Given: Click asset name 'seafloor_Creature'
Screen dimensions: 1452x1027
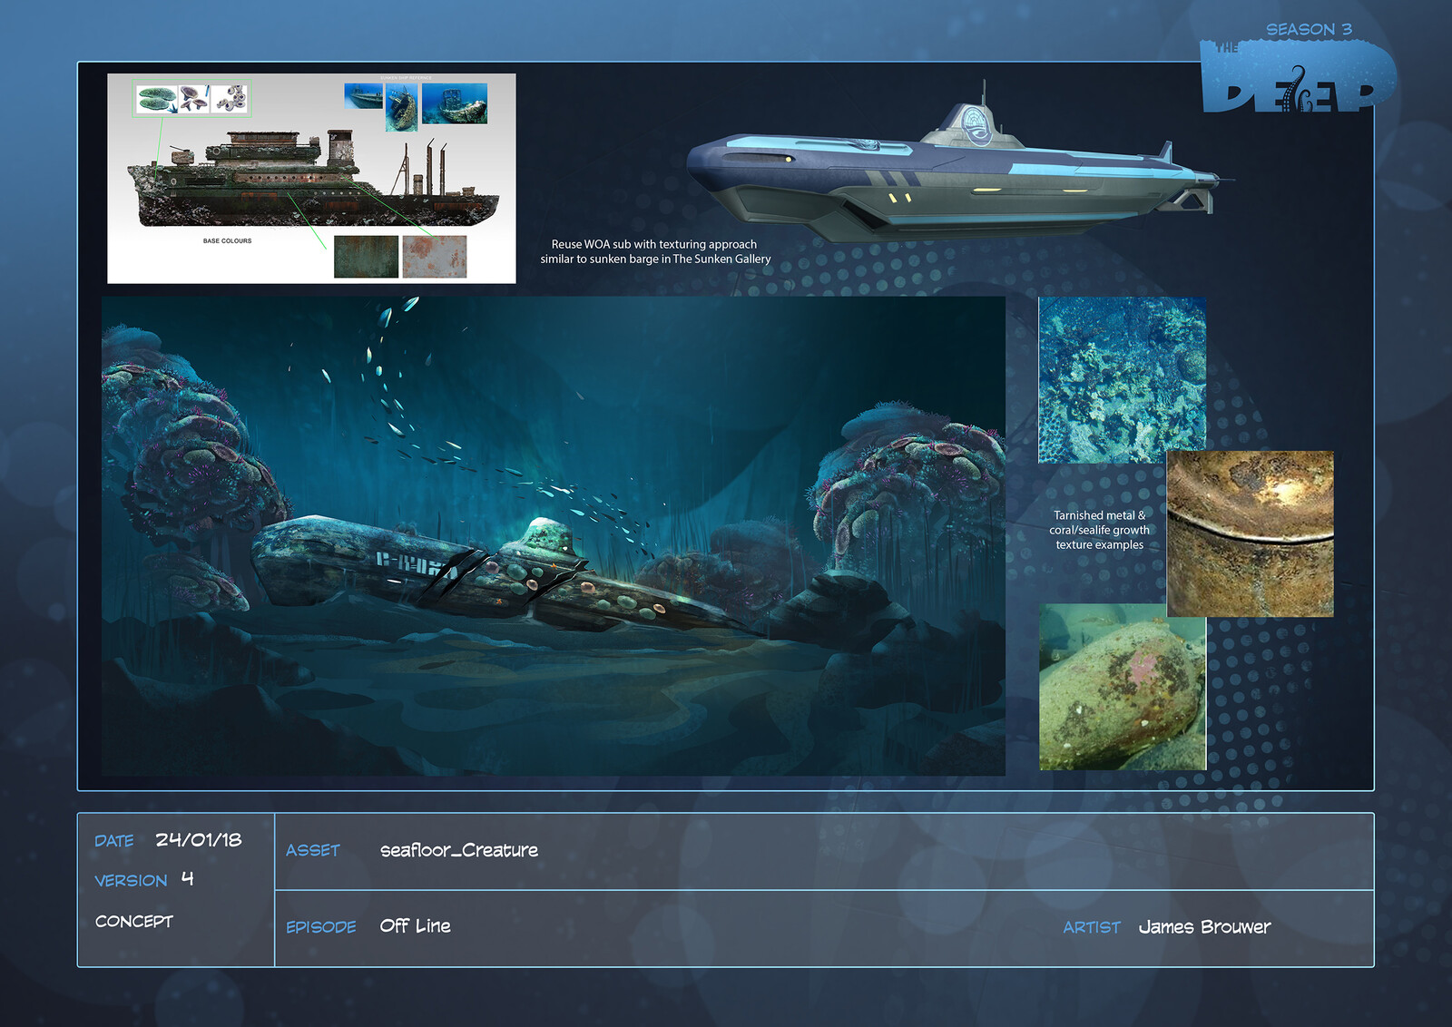Looking at the screenshot, I should 459,850.
